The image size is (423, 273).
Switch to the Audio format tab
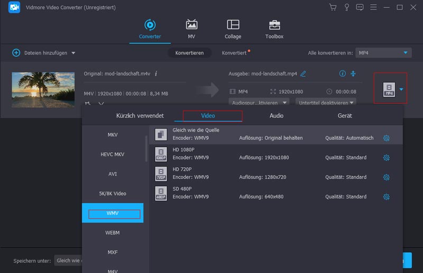276,115
